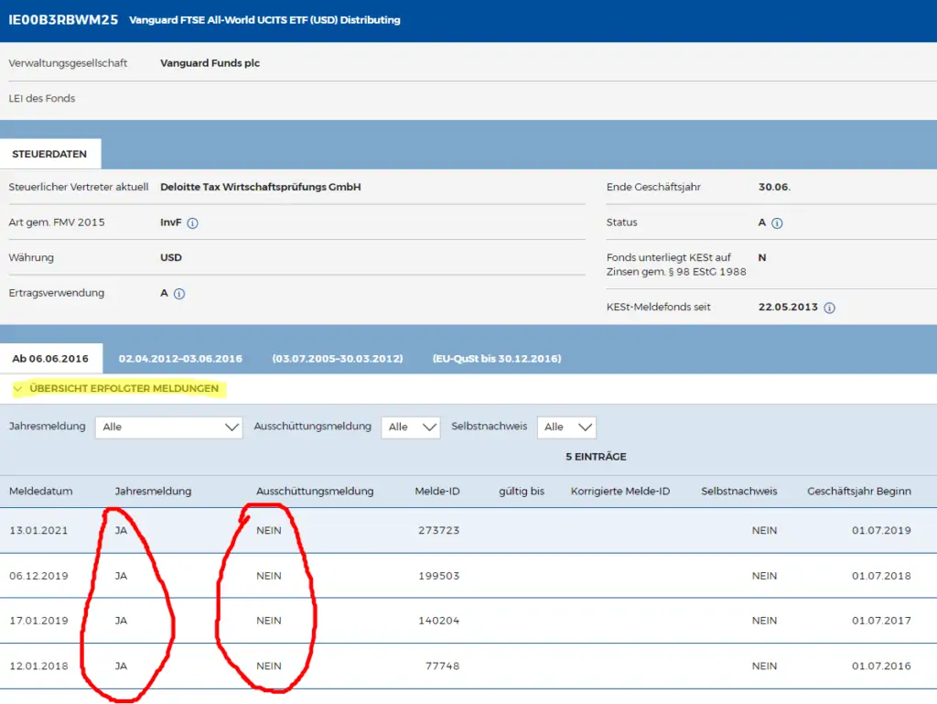Open the Jahresmeldung filter dropdown
This screenshot has width=937, height=704.
(168, 427)
